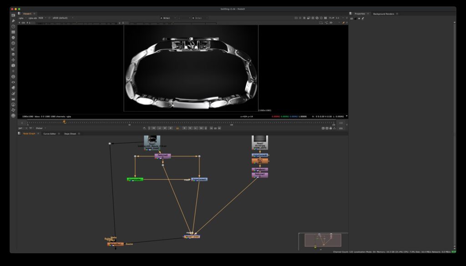This screenshot has width=466, height=266.
Task: Click the MotionBlur1 node
Action: pos(115,244)
